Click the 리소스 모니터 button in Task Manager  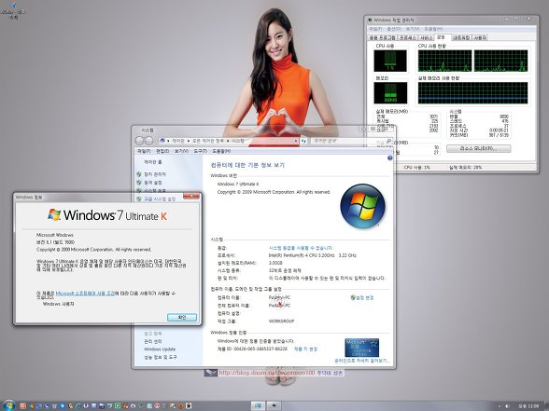point(479,148)
